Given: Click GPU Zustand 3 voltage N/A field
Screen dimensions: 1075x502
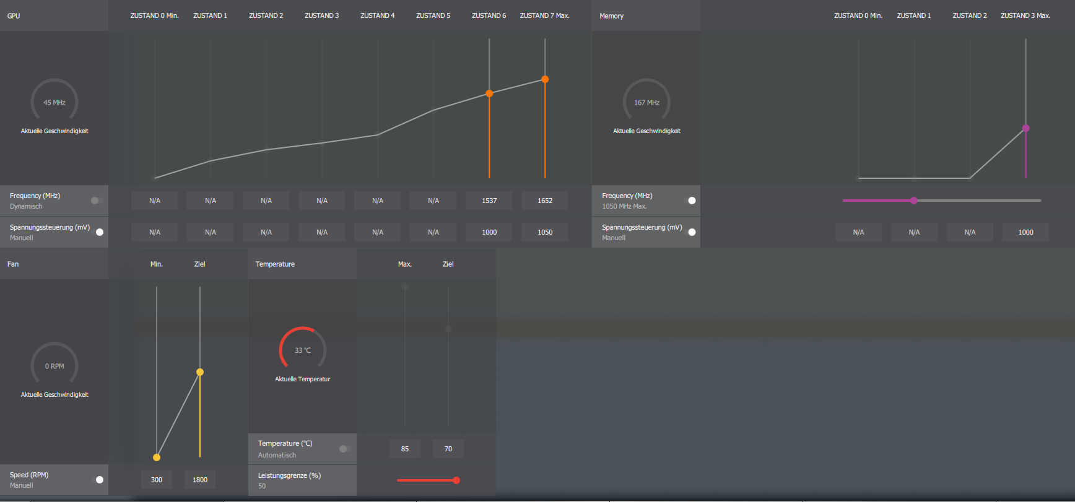Looking at the screenshot, I should pyautogui.click(x=322, y=232).
